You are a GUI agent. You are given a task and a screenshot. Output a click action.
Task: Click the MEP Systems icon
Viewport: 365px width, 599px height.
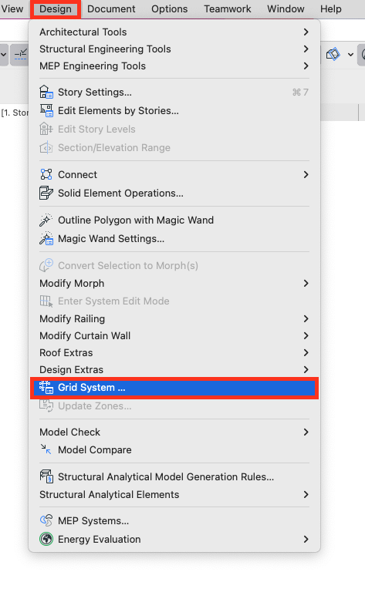[46, 520]
